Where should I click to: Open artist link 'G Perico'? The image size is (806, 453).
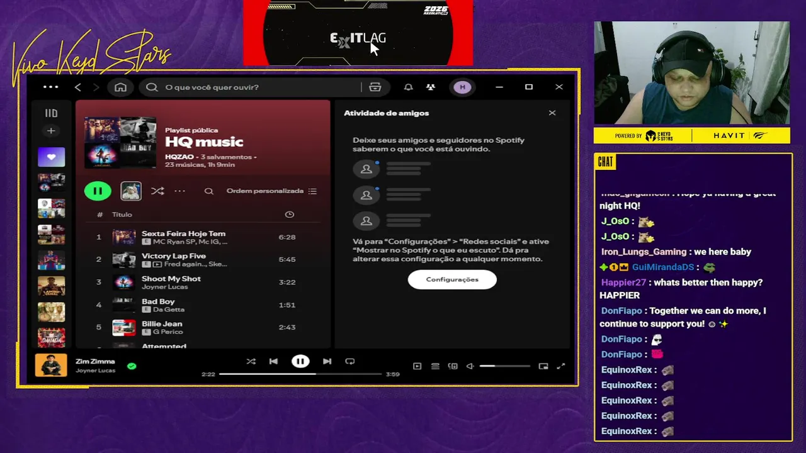click(167, 332)
